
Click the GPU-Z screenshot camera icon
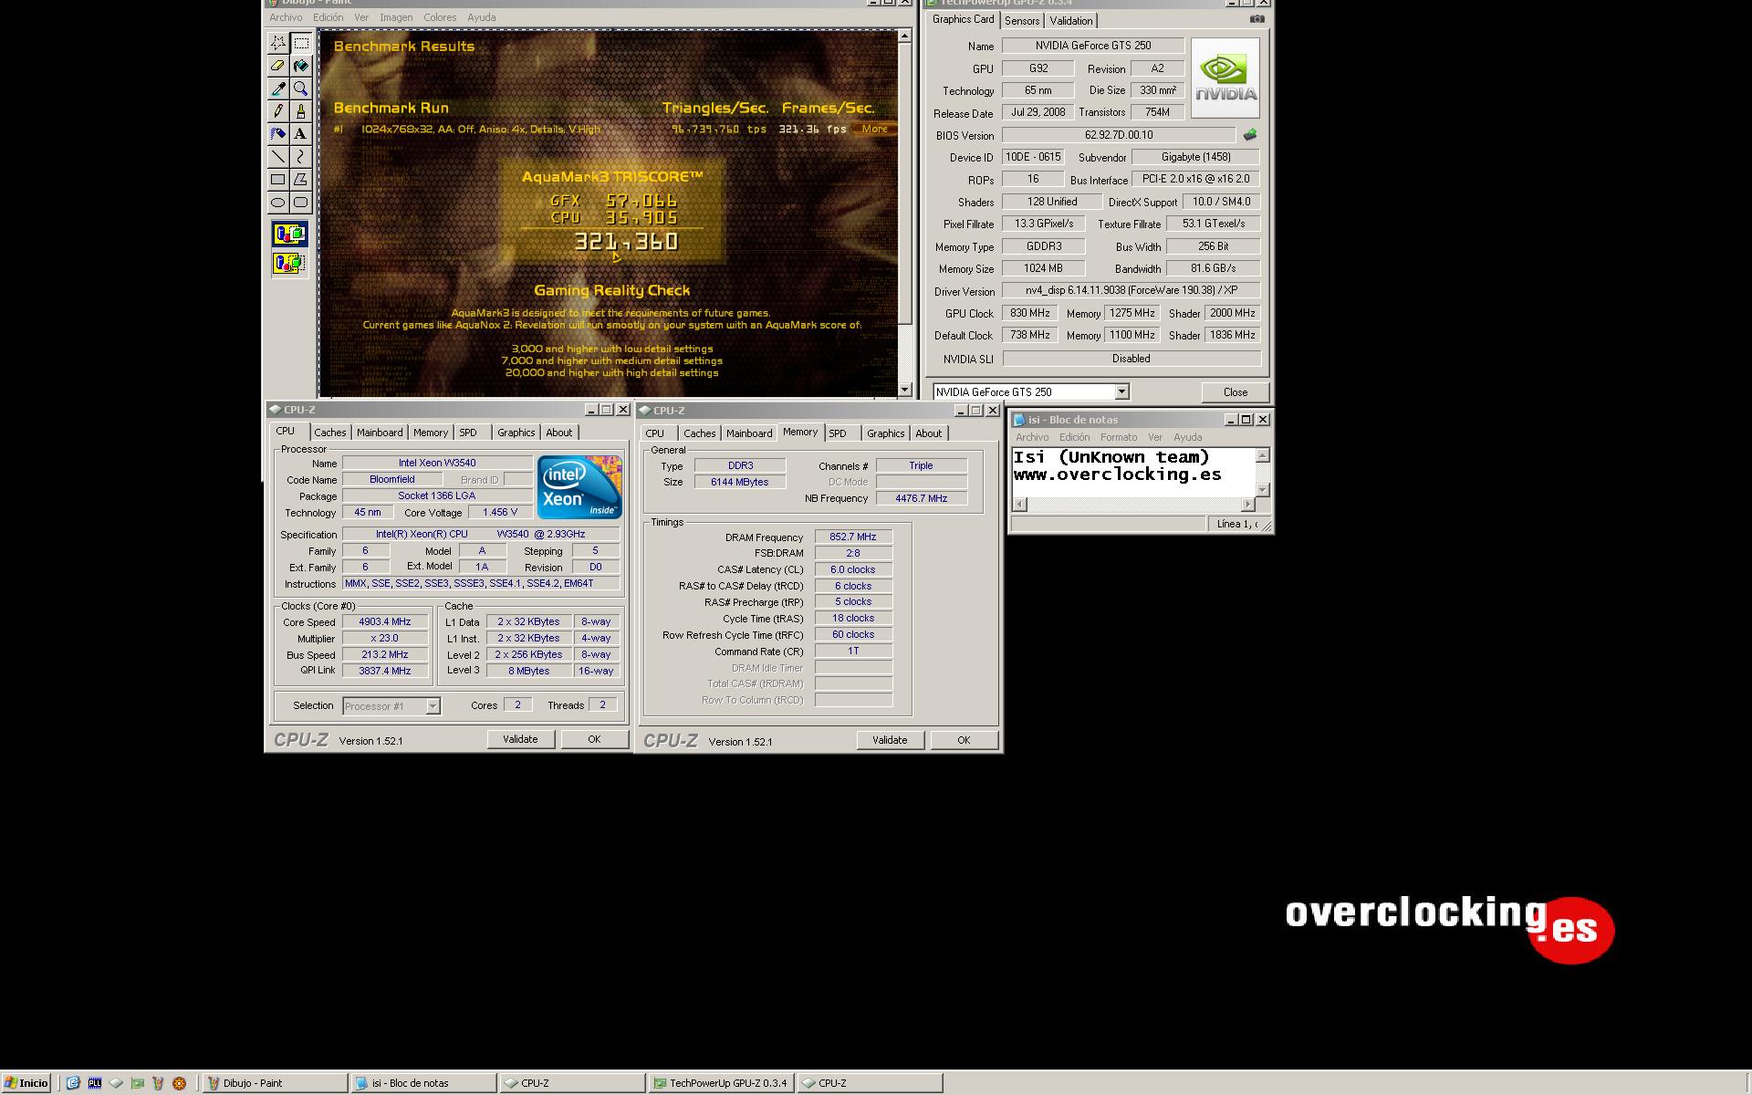[1257, 19]
